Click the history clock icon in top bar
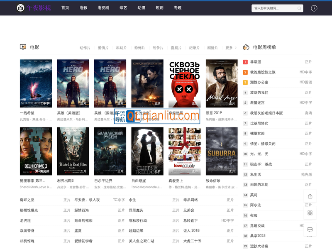Viewport: 332px width, 249px height. point(313,8)
